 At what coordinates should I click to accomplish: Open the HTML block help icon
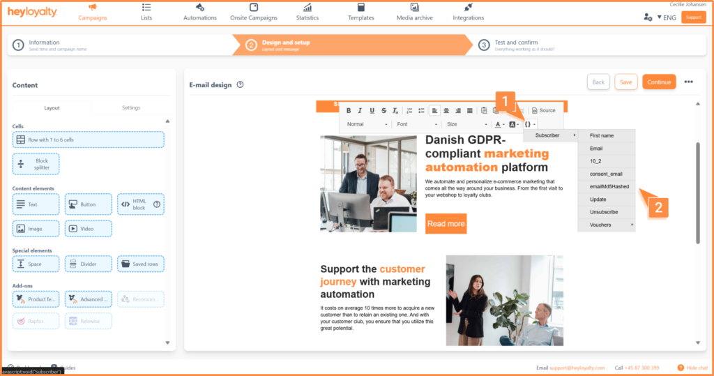157,204
